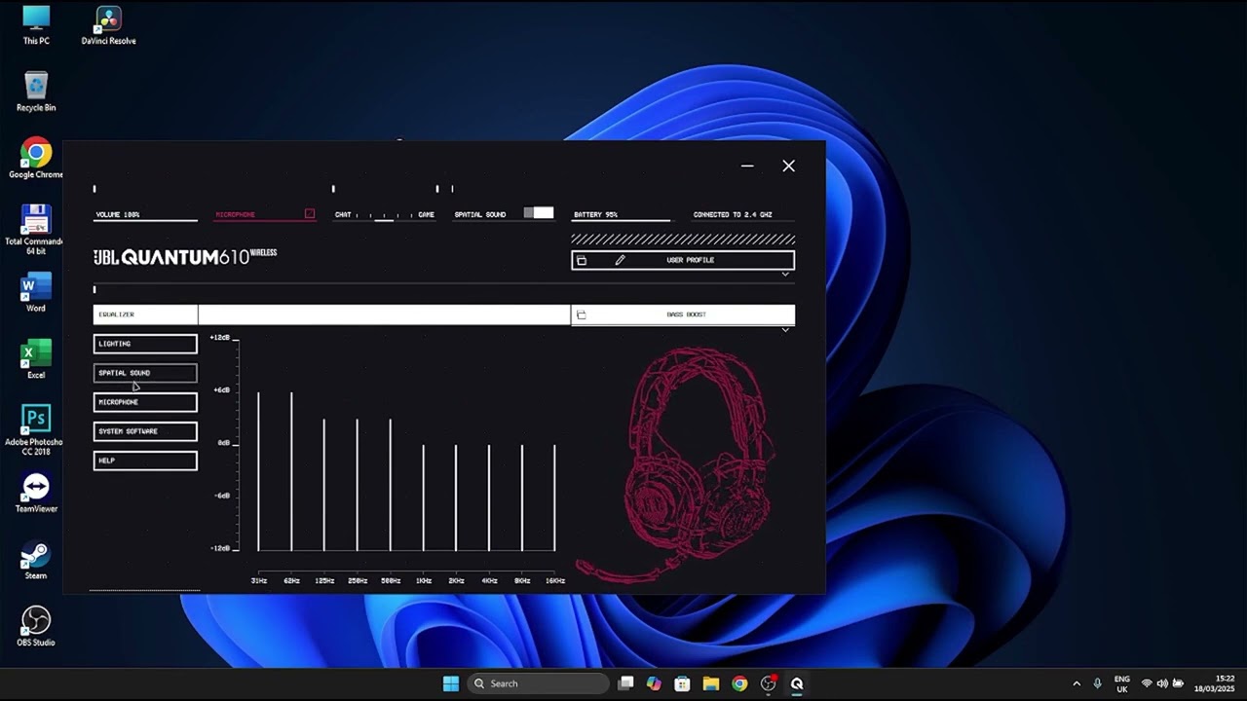
Task: Open the Spatial Sound section in sidebar
Action: pyautogui.click(x=145, y=373)
